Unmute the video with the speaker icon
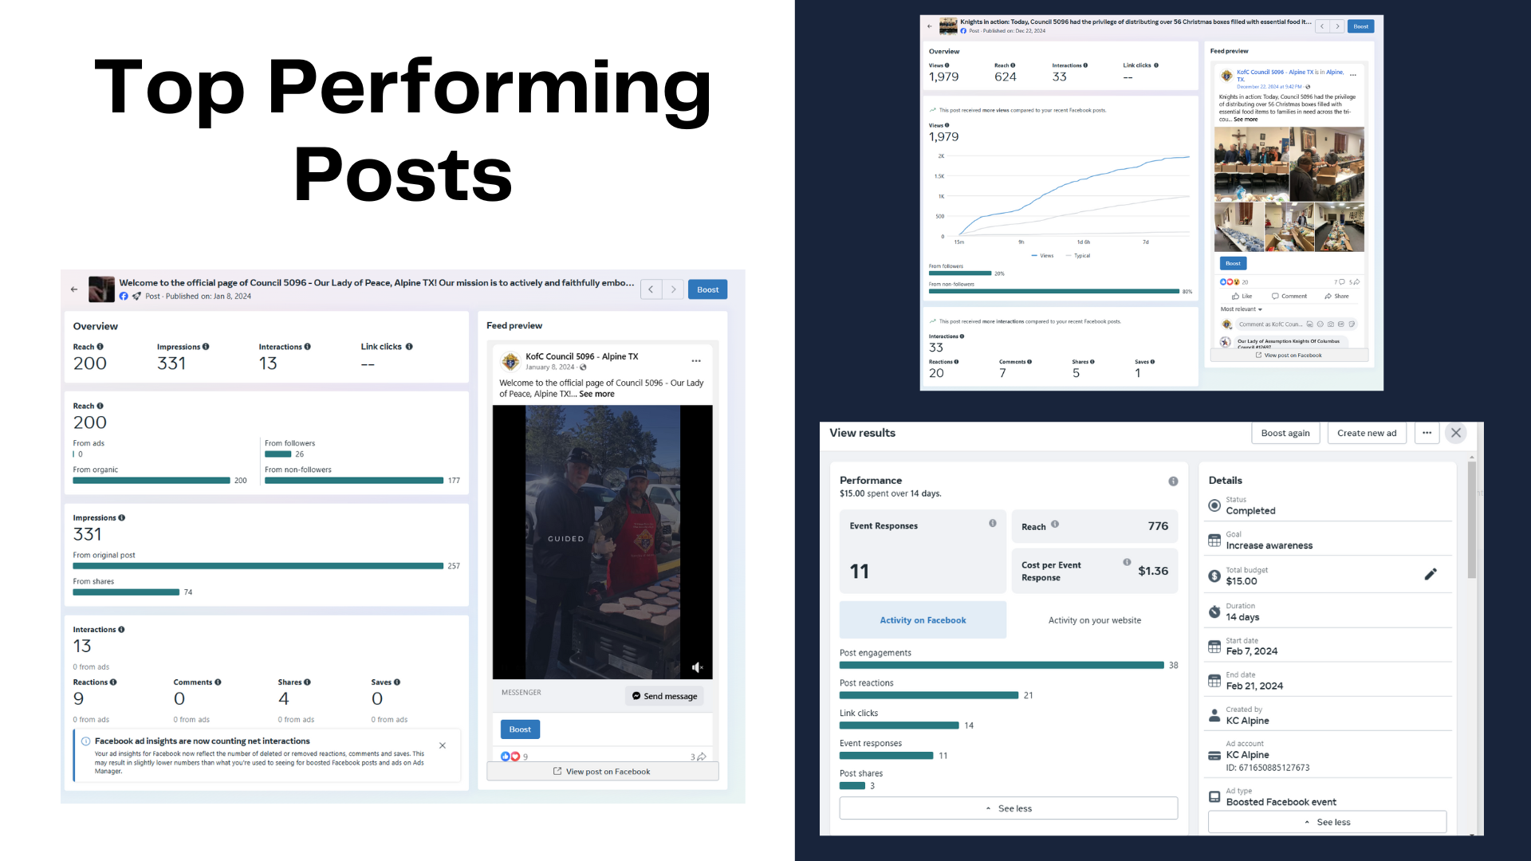This screenshot has height=861, width=1531. click(x=697, y=667)
